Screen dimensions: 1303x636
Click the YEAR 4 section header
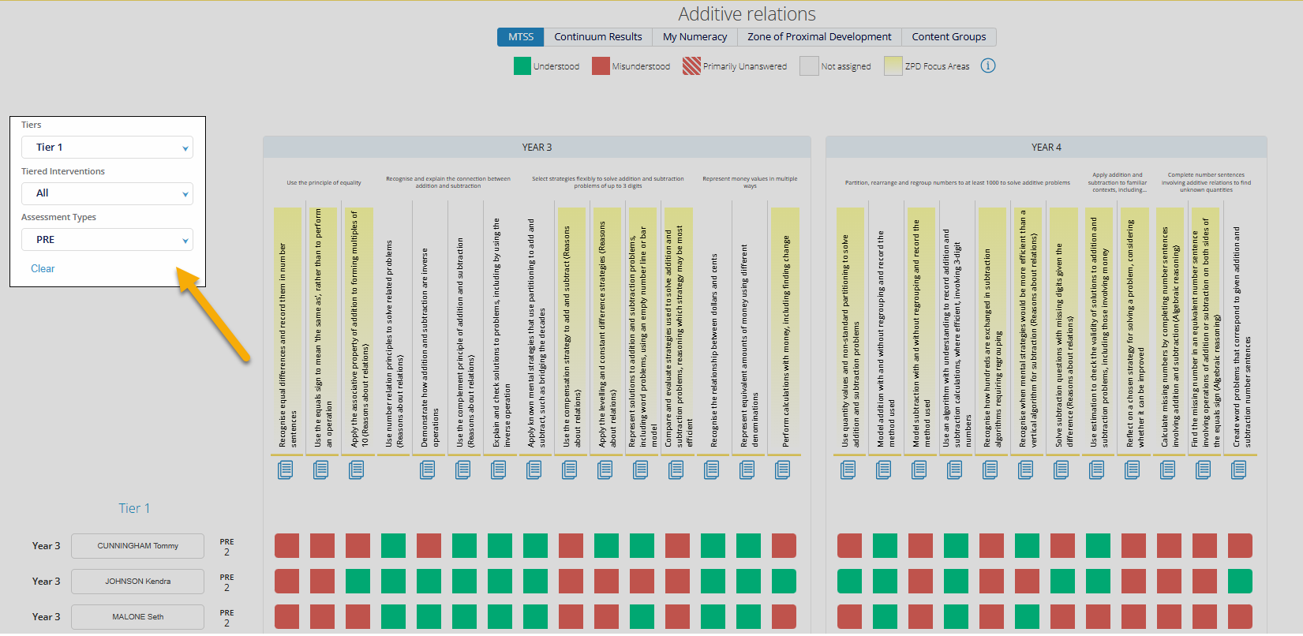(1047, 148)
